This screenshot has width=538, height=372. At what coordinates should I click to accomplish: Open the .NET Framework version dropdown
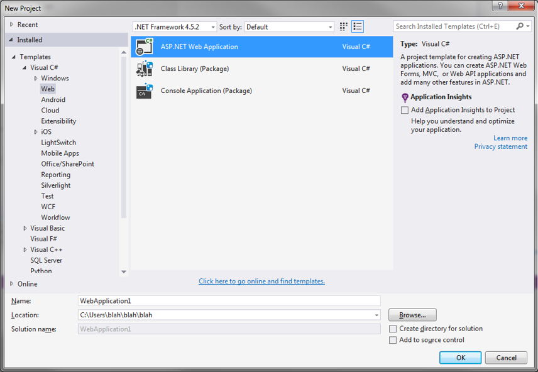175,27
